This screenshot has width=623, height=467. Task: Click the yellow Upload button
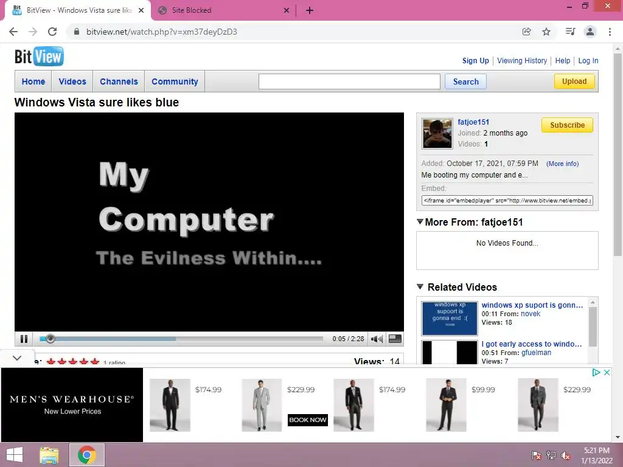tap(574, 81)
